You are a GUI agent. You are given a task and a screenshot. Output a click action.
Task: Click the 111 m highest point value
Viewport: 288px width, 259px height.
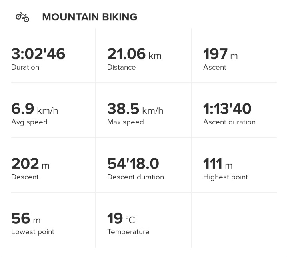(x=218, y=163)
